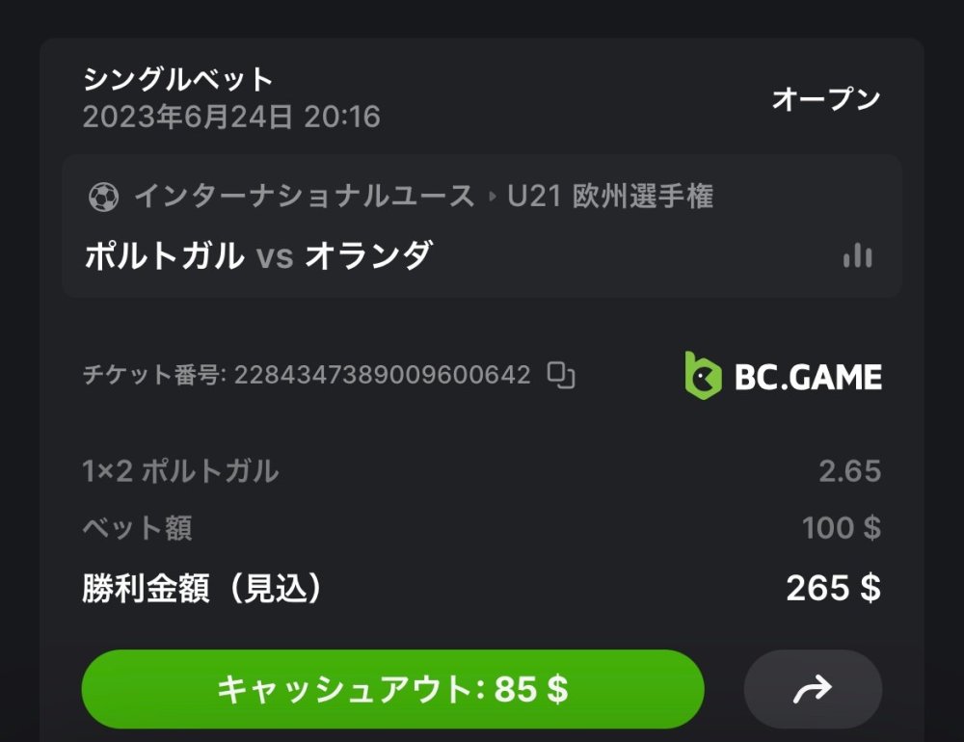Click the 265 $ potential winnings value
The image size is (964, 742).
point(833,589)
